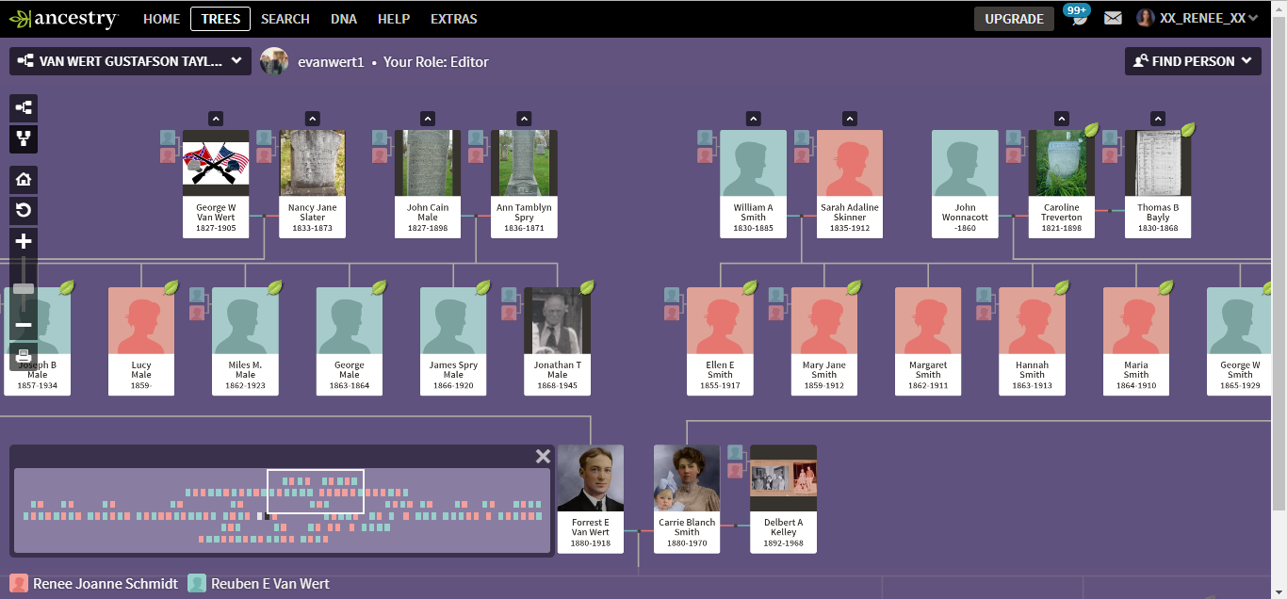
Task: Switch to the DNA tab
Action: point(343,18)
